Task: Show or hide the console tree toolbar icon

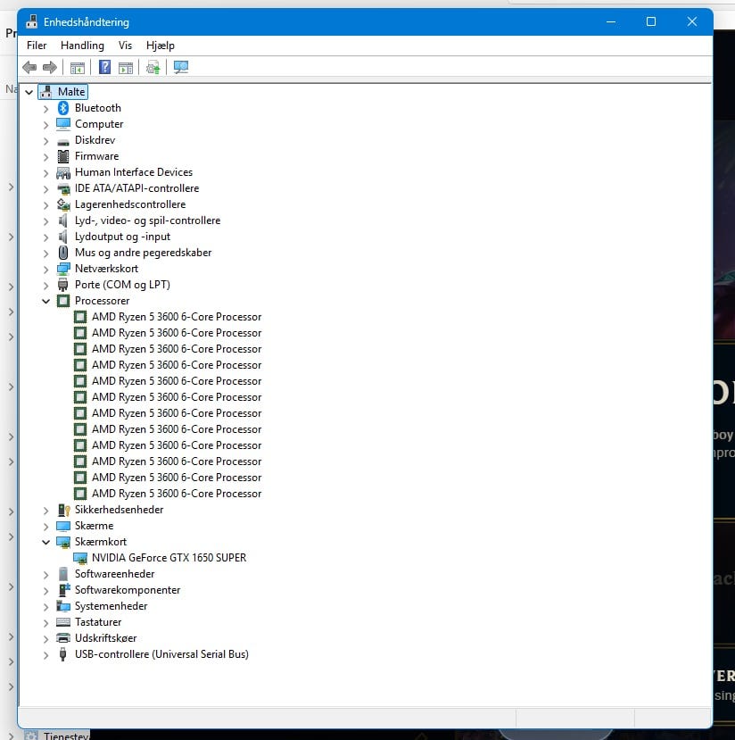Action: pyautogui.click(x=78, y=68)
